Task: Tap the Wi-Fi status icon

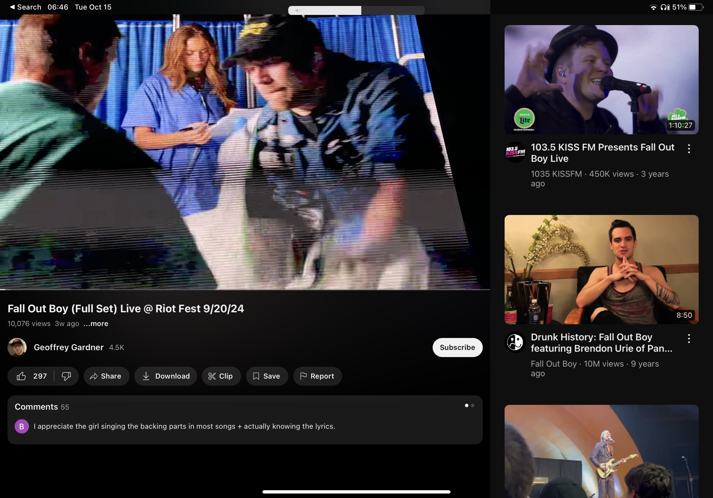Action: (653, 7)
